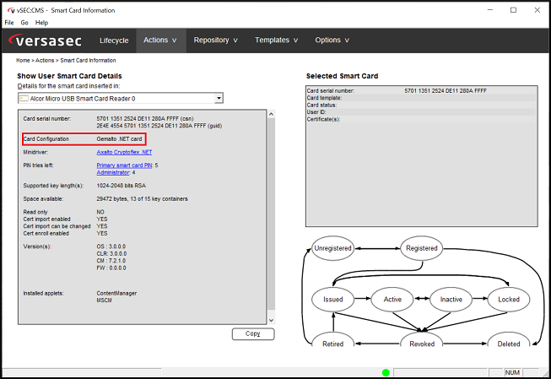The height and width of the screenshot is (379, 551).
Task: Switch to the Lifecycle tab
Action: pos(114,40)
